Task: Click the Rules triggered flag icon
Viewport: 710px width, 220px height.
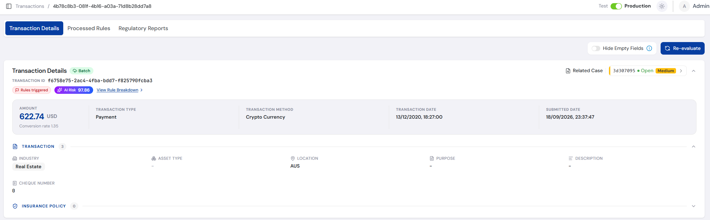Action: 17,90
